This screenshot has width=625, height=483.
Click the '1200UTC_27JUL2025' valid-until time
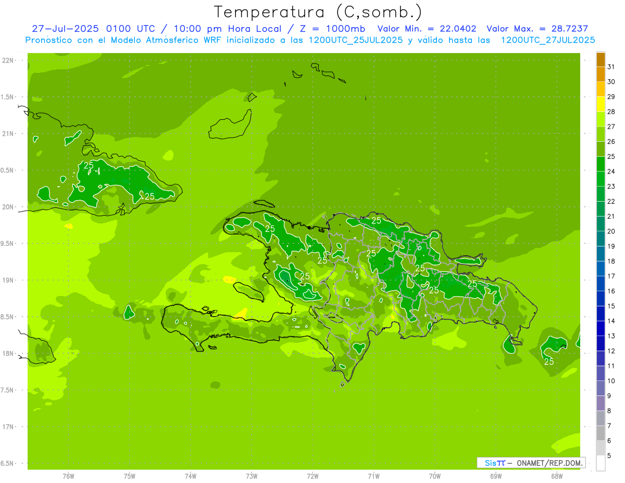[547, 40]
